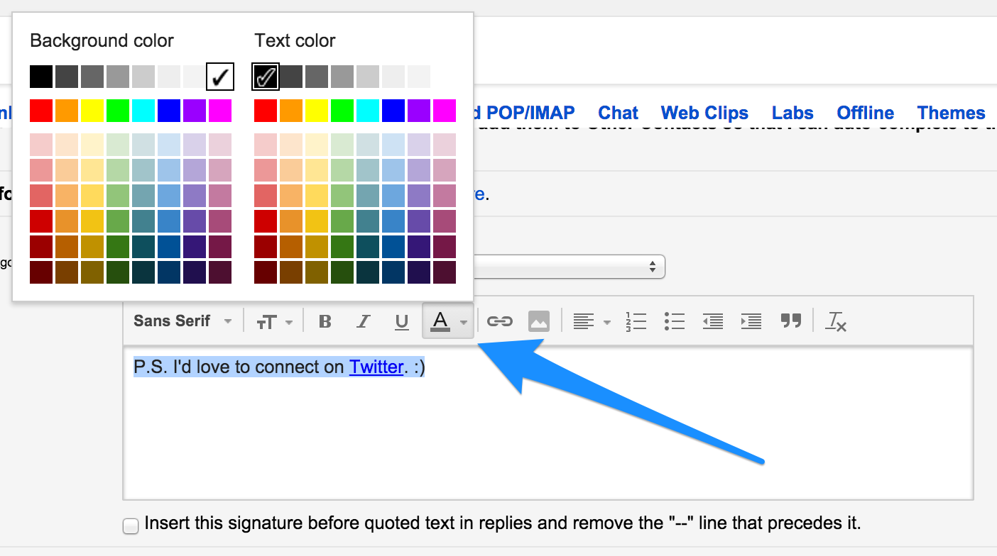Screen dimensions: 997x556
Task: Select white swatch under Background color
Action: pyautogui.click(x=220, y=77)
